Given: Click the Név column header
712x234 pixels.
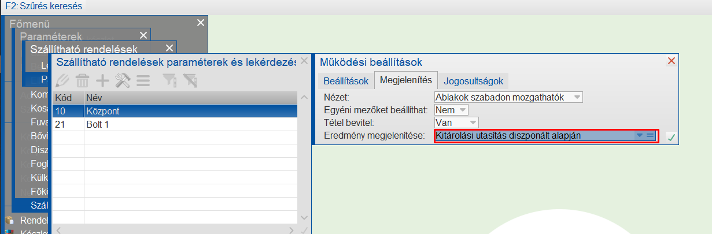Looking at the screenshot, I should [191, 98].
